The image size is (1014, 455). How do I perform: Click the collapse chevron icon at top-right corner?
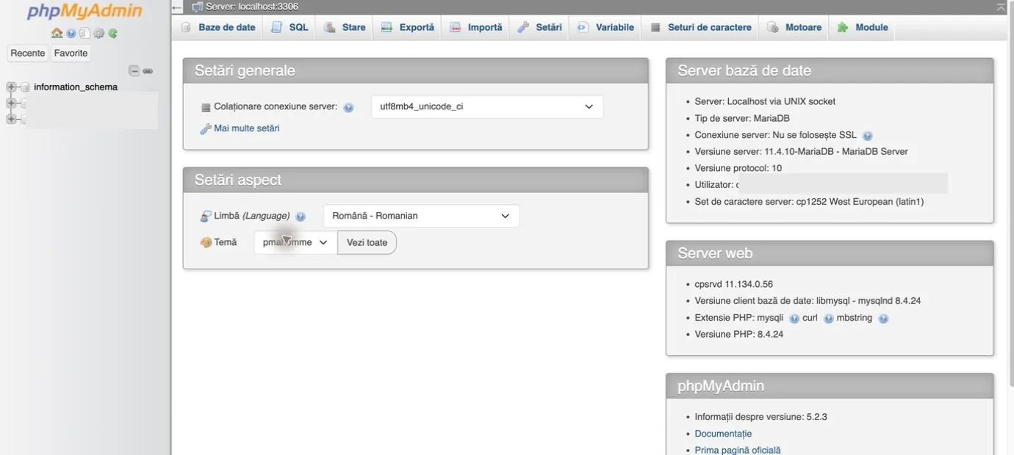point(1001,7)
